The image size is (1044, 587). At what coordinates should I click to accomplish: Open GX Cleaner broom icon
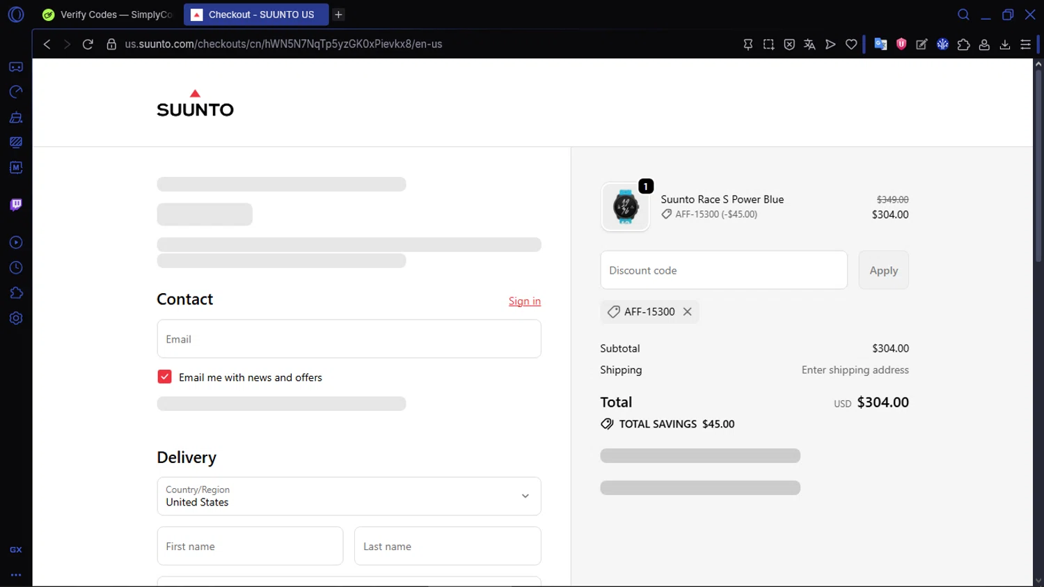[x=16, y=117]
